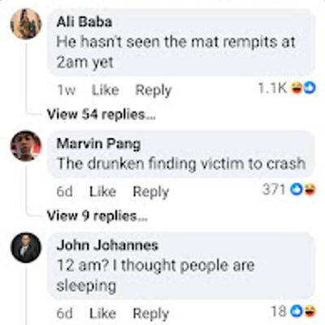Reply to Ali Baba's comment
The height and width of the screenshot is (325, 325).
[154, 90]
